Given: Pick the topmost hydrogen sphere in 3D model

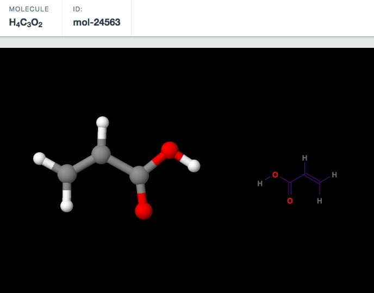Looking at the screenshot, I should 102,122.
